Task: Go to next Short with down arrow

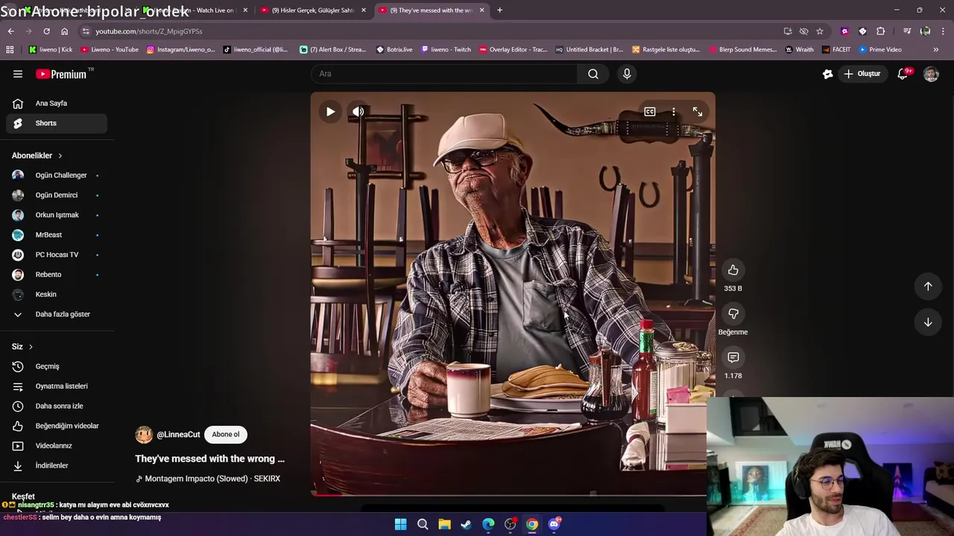Action: (928, 322)
